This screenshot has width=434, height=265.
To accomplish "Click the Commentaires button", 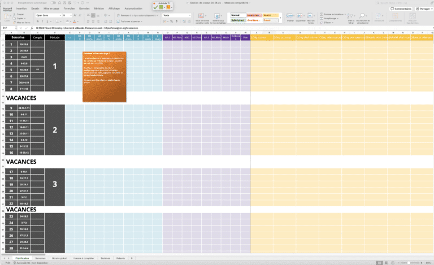I will point(401,9).
